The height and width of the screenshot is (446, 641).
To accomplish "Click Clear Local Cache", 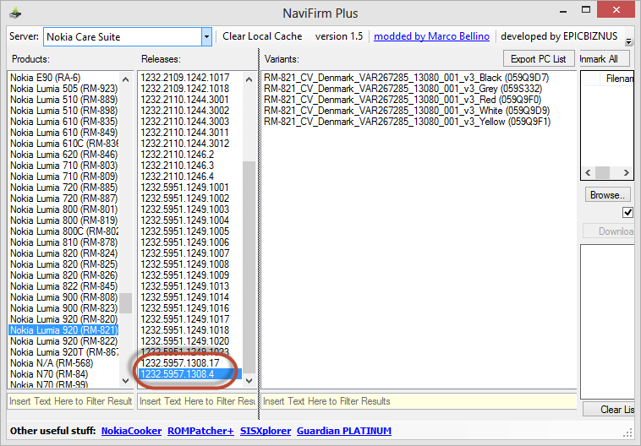I will pyautogui.click(x=262, y=36).
